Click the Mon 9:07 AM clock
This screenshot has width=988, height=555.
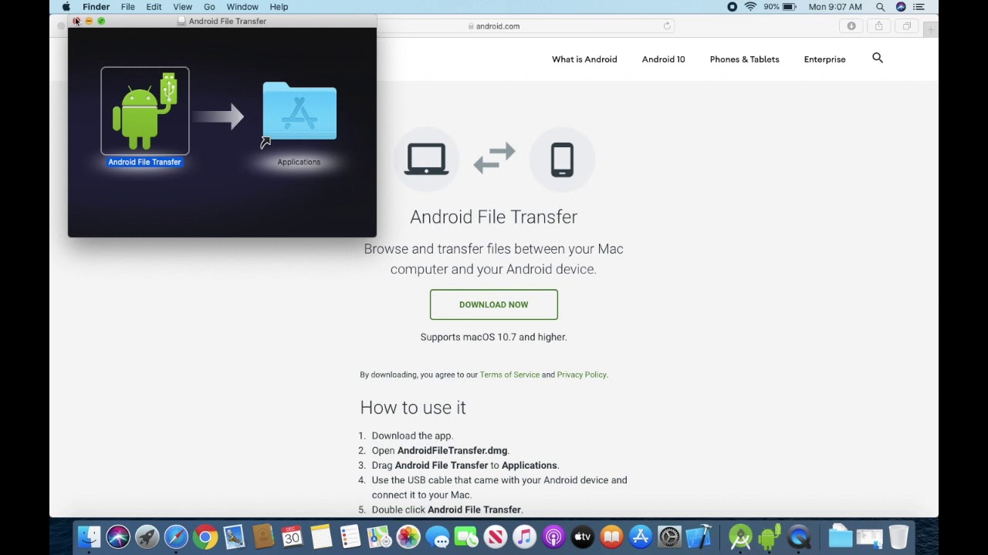tap(835, 7)
